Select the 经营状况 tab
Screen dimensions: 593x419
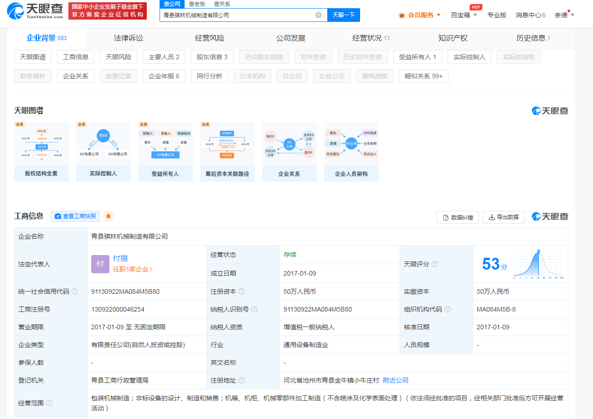[x=371, y=38]
